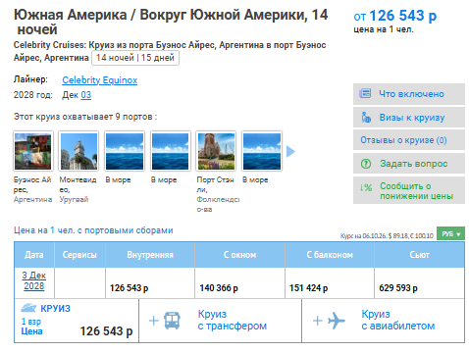This screenshot has width=469, height=353.
Task: Click 'Сообщить о понижении цены'
Action: [x=409, y=191]
